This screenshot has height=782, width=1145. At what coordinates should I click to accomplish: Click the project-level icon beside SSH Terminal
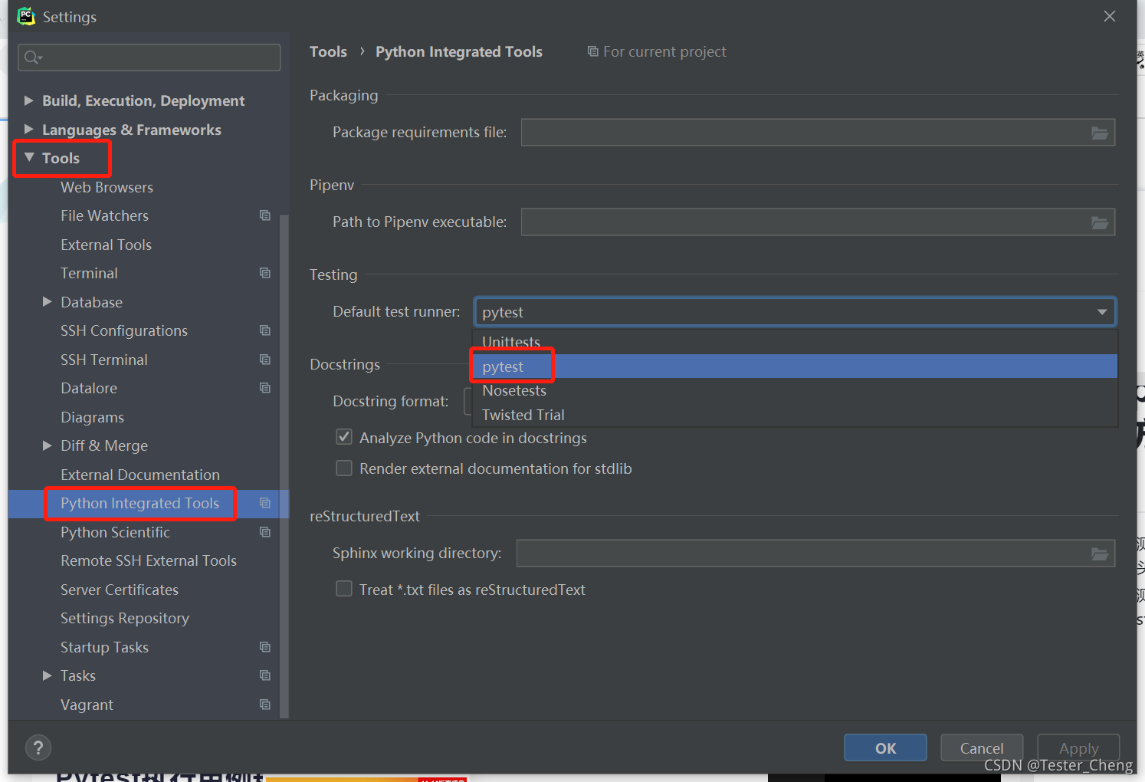tap(265, 360)
